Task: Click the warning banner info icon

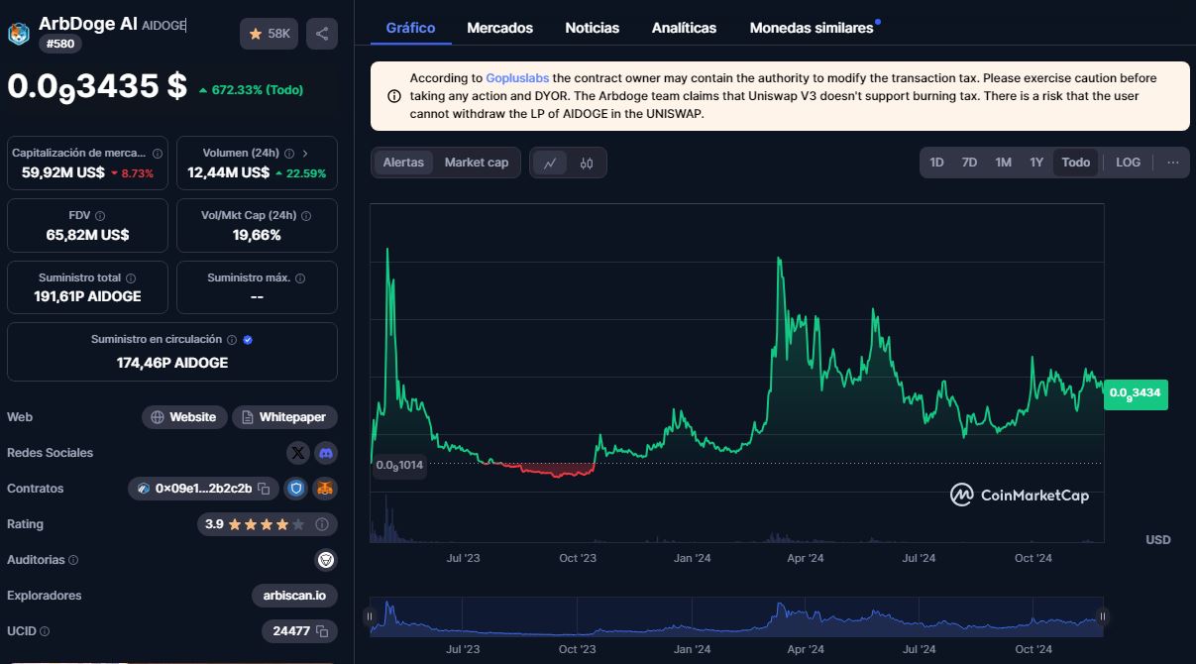Action: pos(394,96)
